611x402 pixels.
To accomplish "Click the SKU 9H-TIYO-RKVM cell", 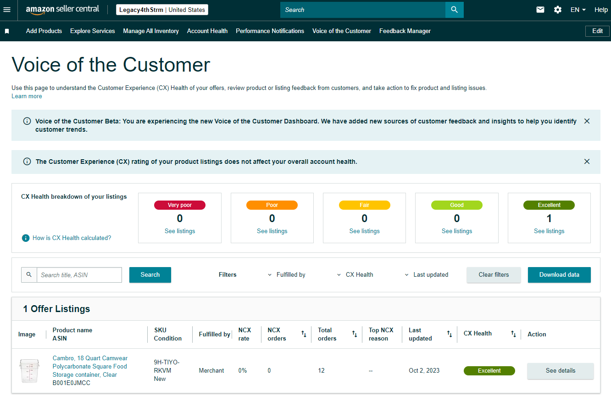I will (167, 367).
